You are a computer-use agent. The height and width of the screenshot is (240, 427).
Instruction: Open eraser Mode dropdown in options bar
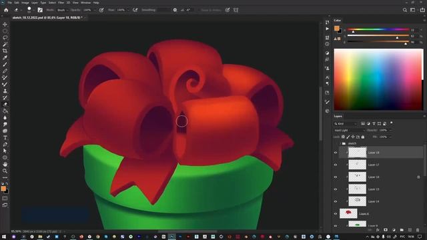pos(62,10)
